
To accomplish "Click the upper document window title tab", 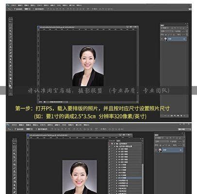I will pyautogui.click(x=57, y=27).
